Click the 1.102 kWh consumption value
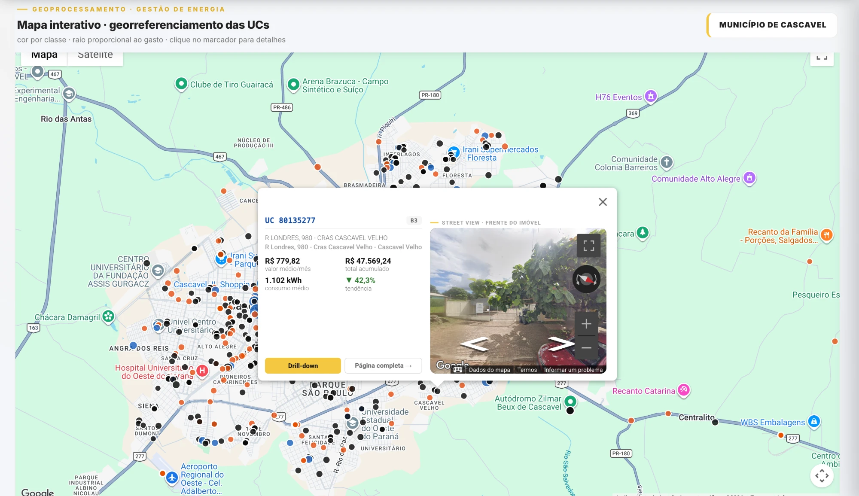Viewport: 859px width, 496px height. 283,280
